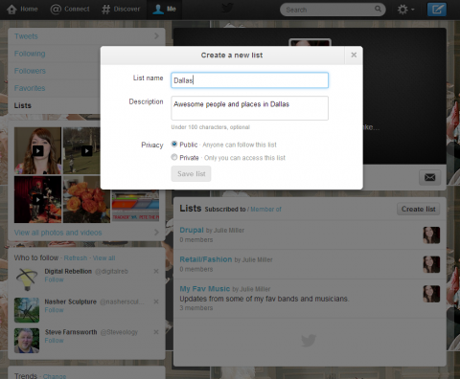The width and height of the screenshot is (460, 379).
Task: Click View all photos and videos
Action: click(x=57, y=233)
